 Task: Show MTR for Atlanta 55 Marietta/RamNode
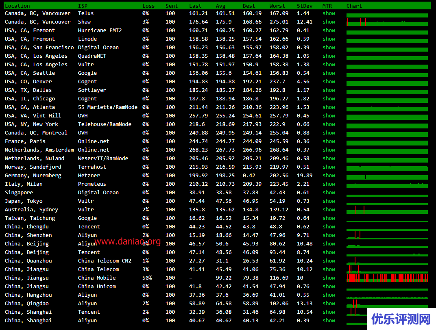point(329,107)
